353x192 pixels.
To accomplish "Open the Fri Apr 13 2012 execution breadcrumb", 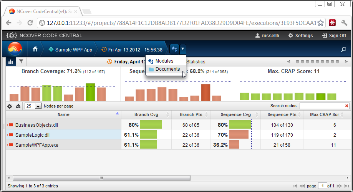I will [132, 50].
